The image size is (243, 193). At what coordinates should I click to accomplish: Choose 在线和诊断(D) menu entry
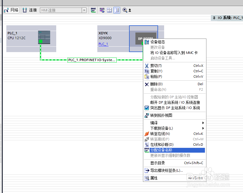pos(174,145)
